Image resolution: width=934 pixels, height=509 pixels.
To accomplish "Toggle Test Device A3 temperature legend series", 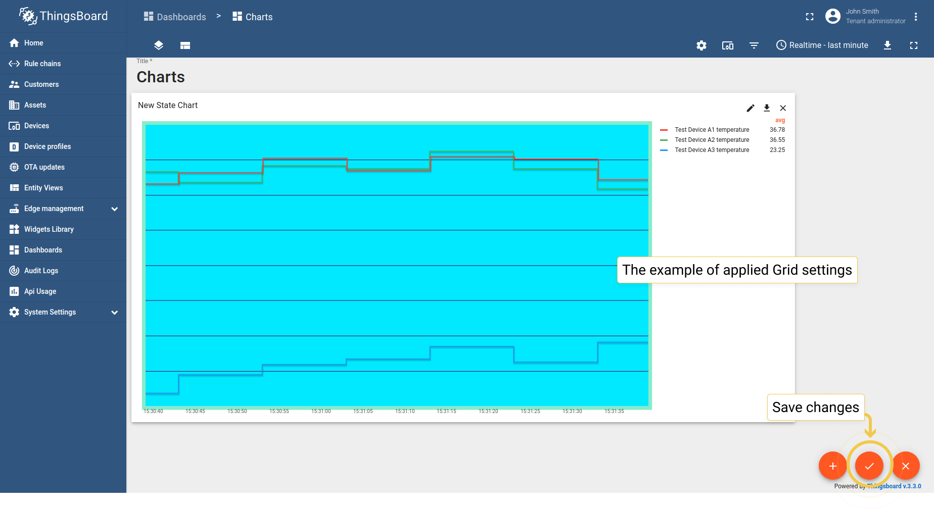I will (712, 150).
